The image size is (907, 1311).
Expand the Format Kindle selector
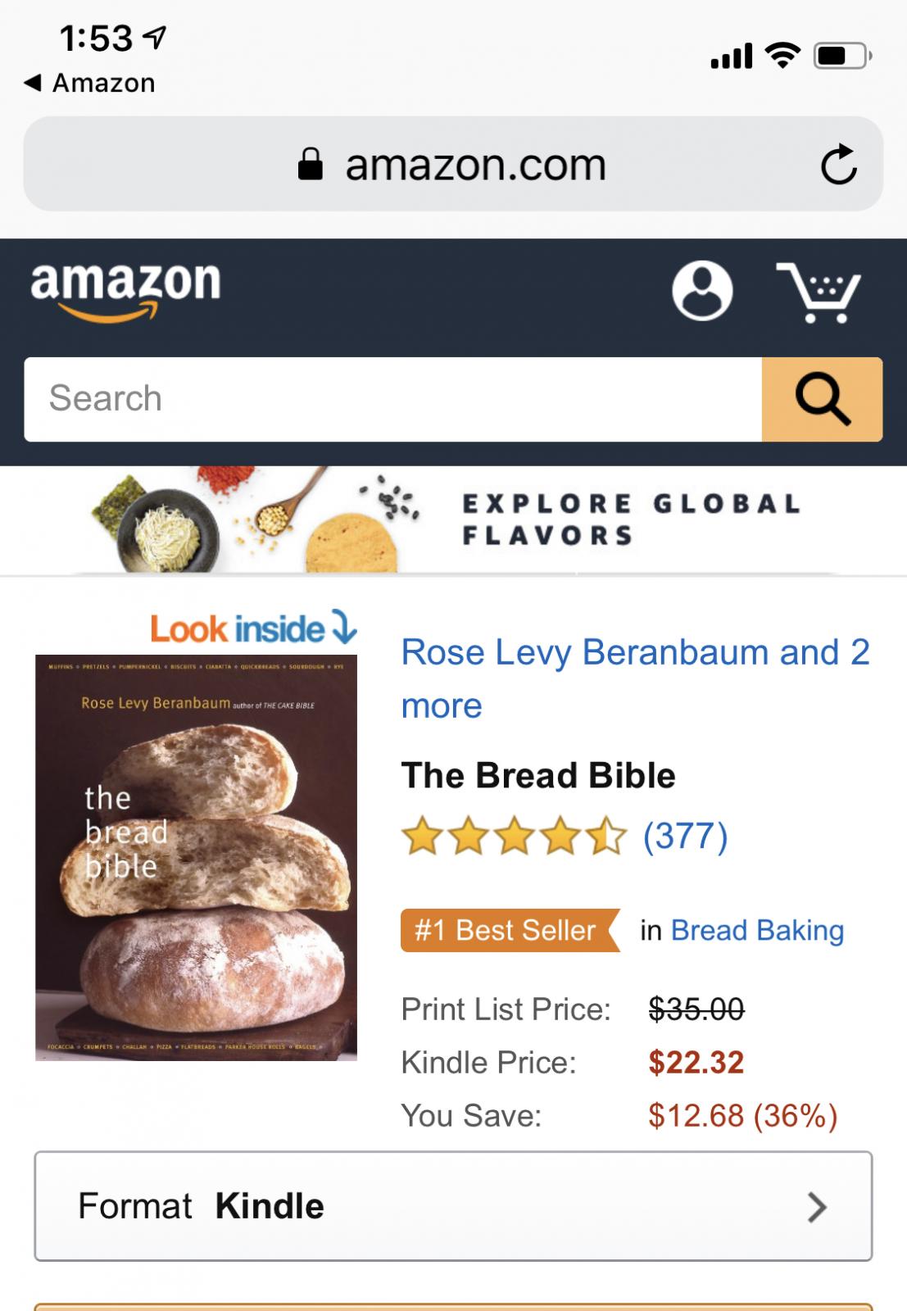(452, 1206)
